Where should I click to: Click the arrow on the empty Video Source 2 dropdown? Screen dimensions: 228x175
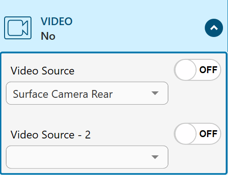[155, 157]
